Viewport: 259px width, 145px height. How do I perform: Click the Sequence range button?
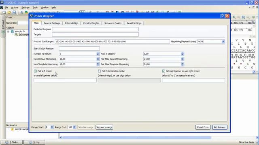[x=104, y=127]
